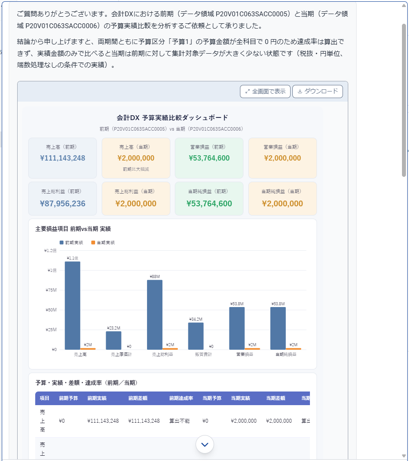Screen dimensions: 409x461
Task: Select the 売上高（前期） KPI card
Action: click(x=63, y=158)
